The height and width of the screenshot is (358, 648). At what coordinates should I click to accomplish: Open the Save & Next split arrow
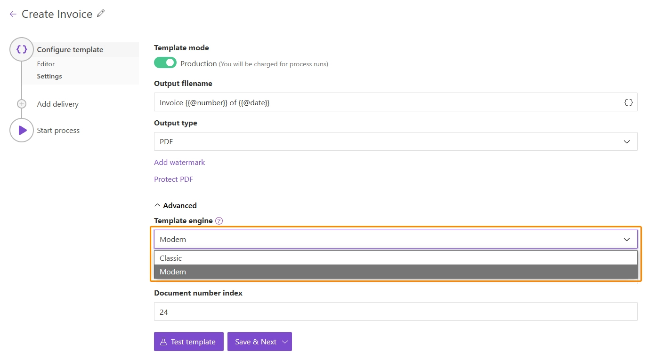click(285, 342)
